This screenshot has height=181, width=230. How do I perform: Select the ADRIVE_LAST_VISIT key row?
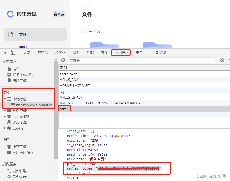(x=144, y=86)
